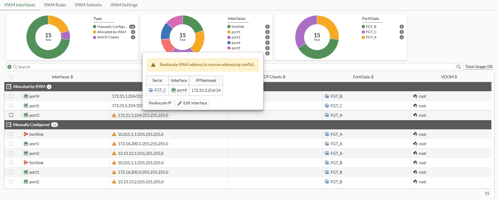Click the first fortilink interface icon
This screenshot has height=200, width=497.
pyautogui.click(x=26, y=134)
